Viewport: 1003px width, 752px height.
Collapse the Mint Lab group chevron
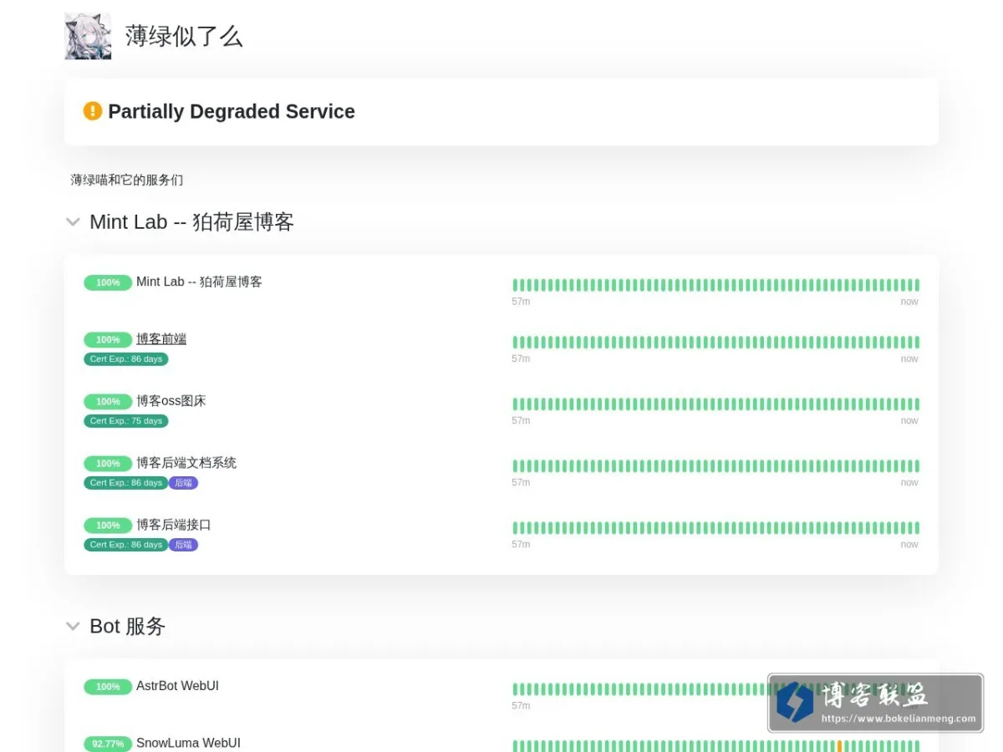(74, 222)
